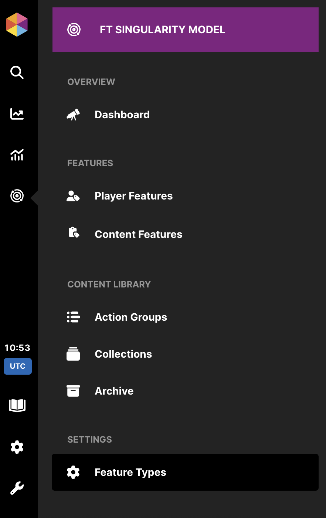Click the telescope icon beside Dashboard
The width and height of the screenshot is (326, 518).
(73, 115)
